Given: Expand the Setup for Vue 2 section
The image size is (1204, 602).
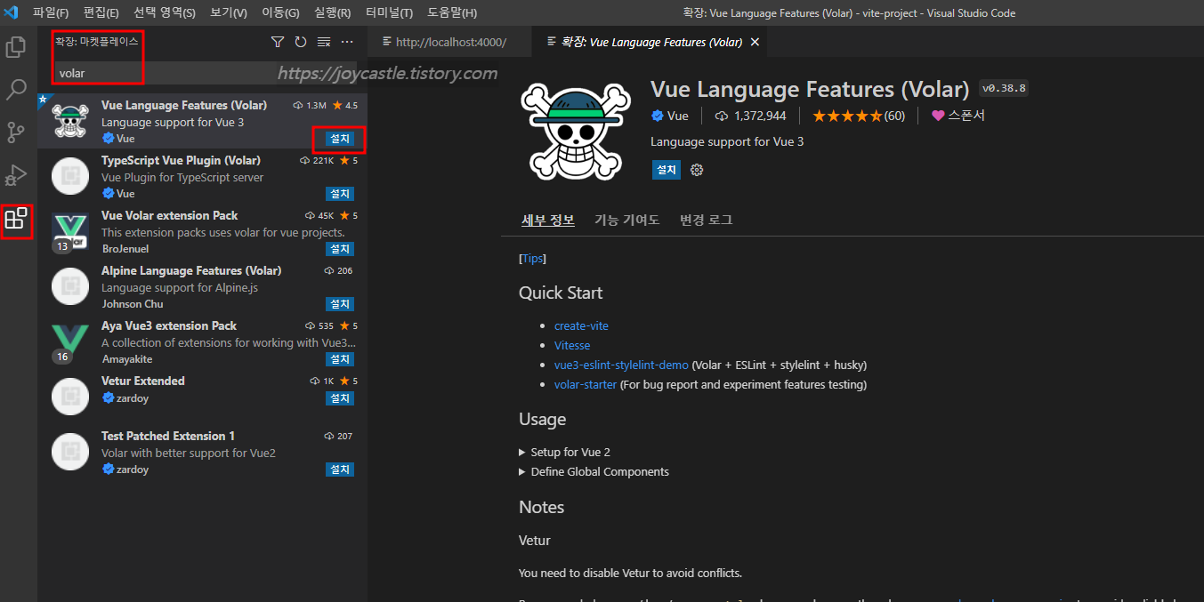Looking at the screenshot, I should pyautogui.click(x=564, y=452).
